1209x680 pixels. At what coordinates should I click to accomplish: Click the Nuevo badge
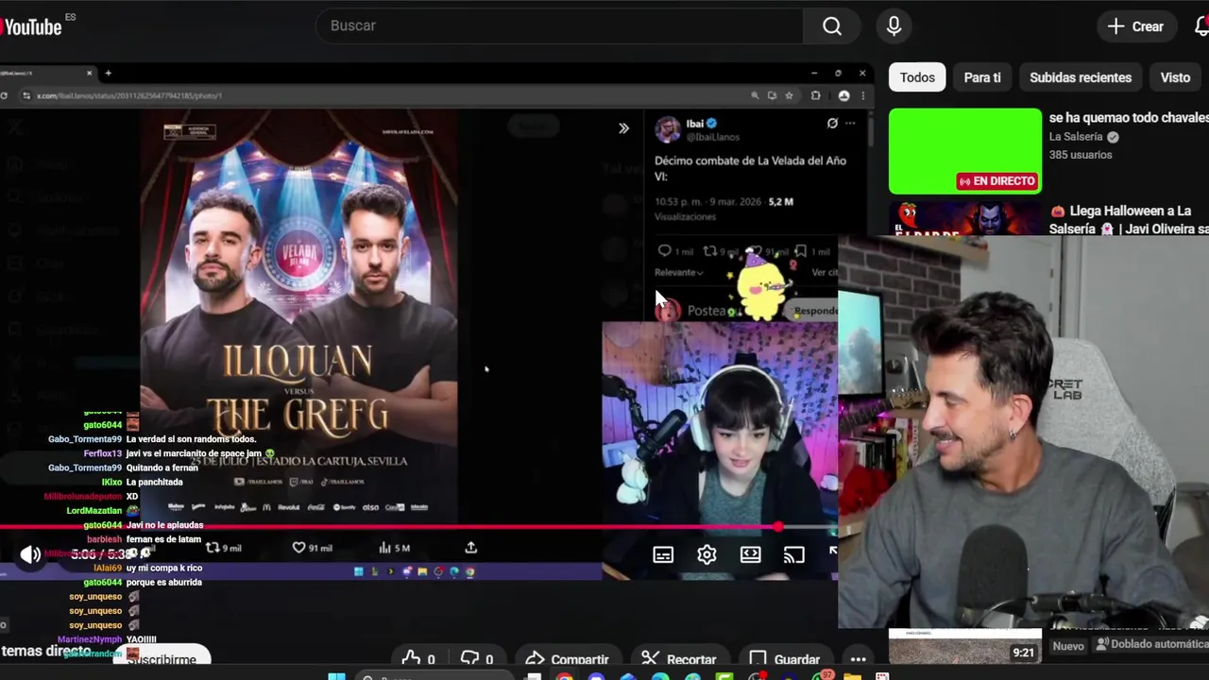tap(1068, 646)
